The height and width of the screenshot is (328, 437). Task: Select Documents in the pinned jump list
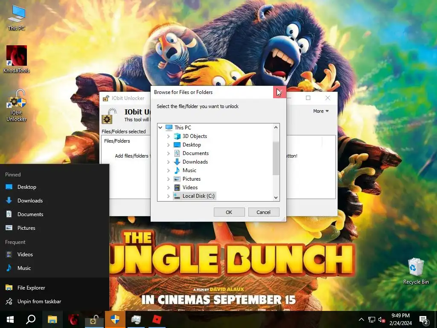(55, 214)
